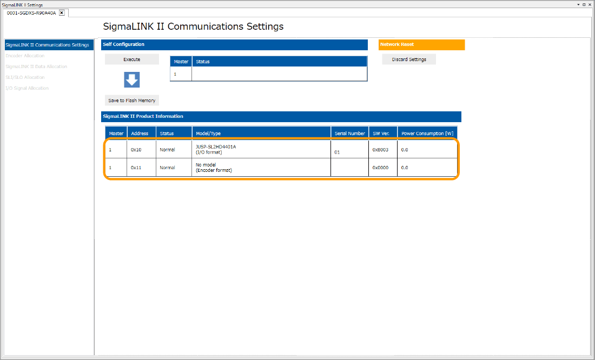The height and width of the screenshot is (360, 595).
Task: Click the blue down arrow icon below Execute
Action: click(x=131, y=80)
